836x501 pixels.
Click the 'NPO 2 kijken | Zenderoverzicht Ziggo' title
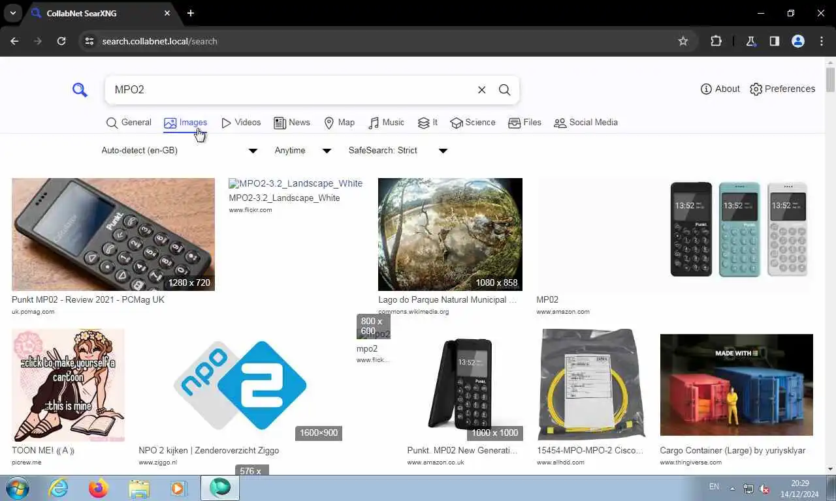208,451
